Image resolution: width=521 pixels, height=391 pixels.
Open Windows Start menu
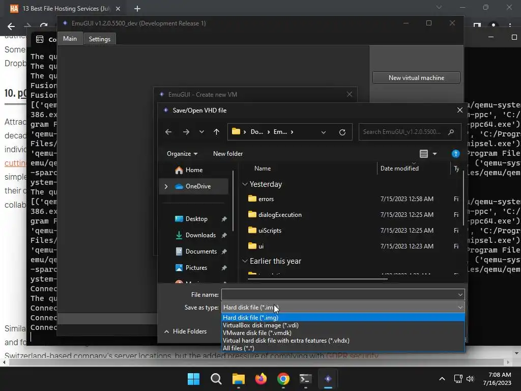pos(193,379)
